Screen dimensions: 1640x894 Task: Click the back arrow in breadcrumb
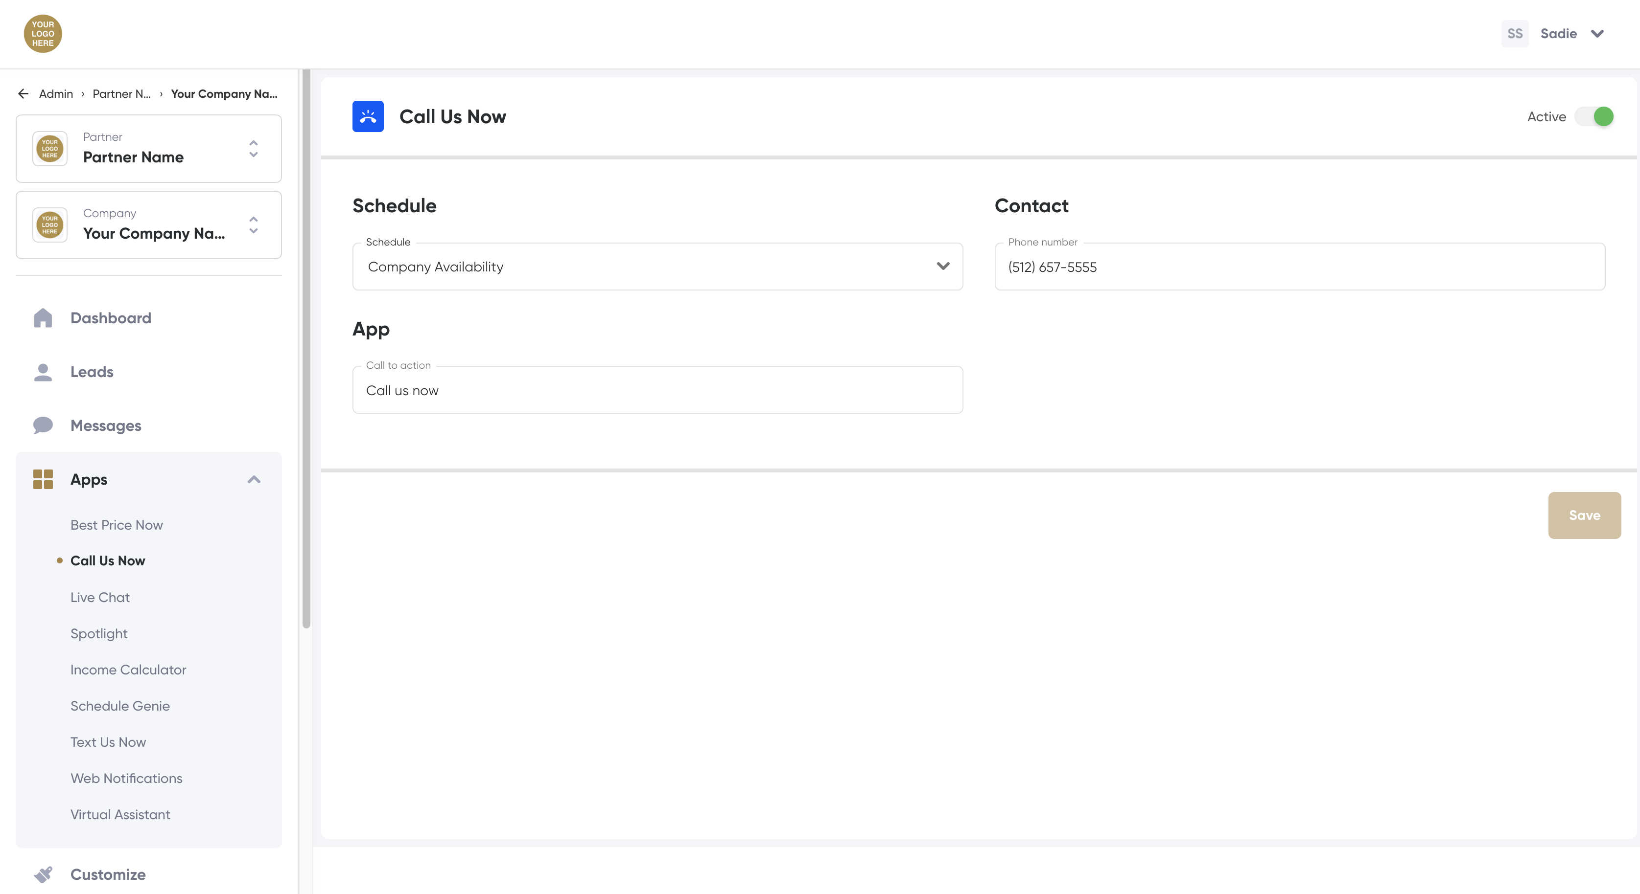click(x=23, y=94)
